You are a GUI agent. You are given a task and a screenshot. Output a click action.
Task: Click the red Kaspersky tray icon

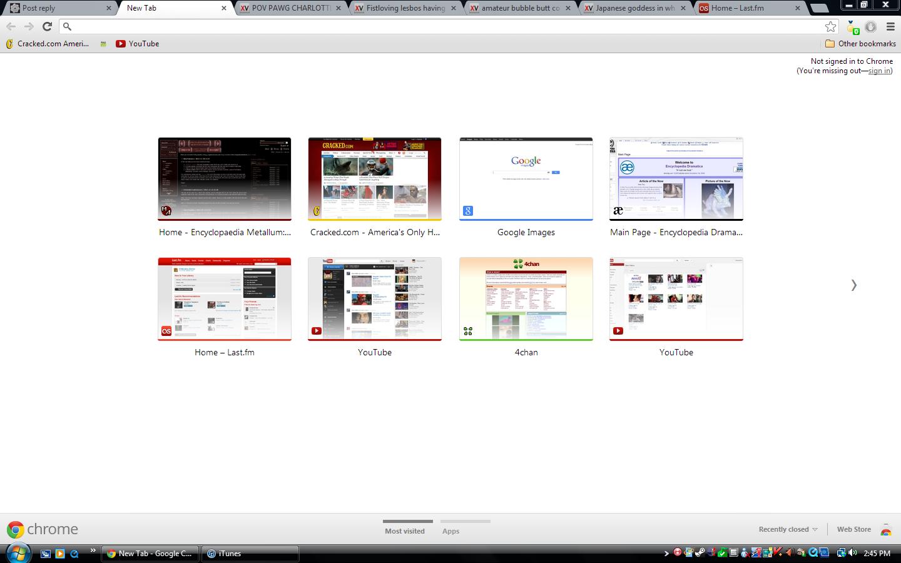[778, 552]
